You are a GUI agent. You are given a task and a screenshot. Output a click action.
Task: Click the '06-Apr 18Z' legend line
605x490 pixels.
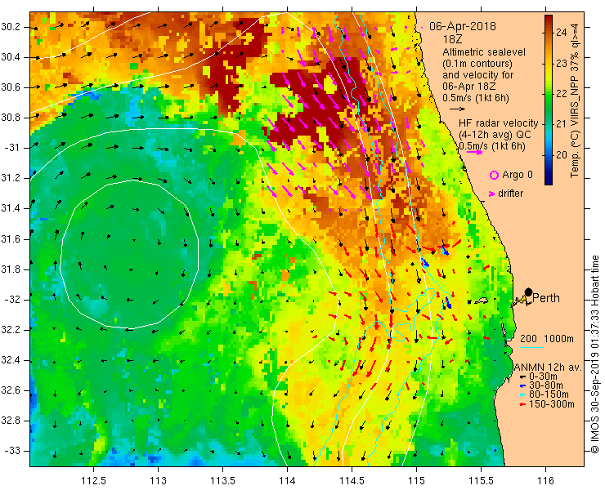coord(468,87)
